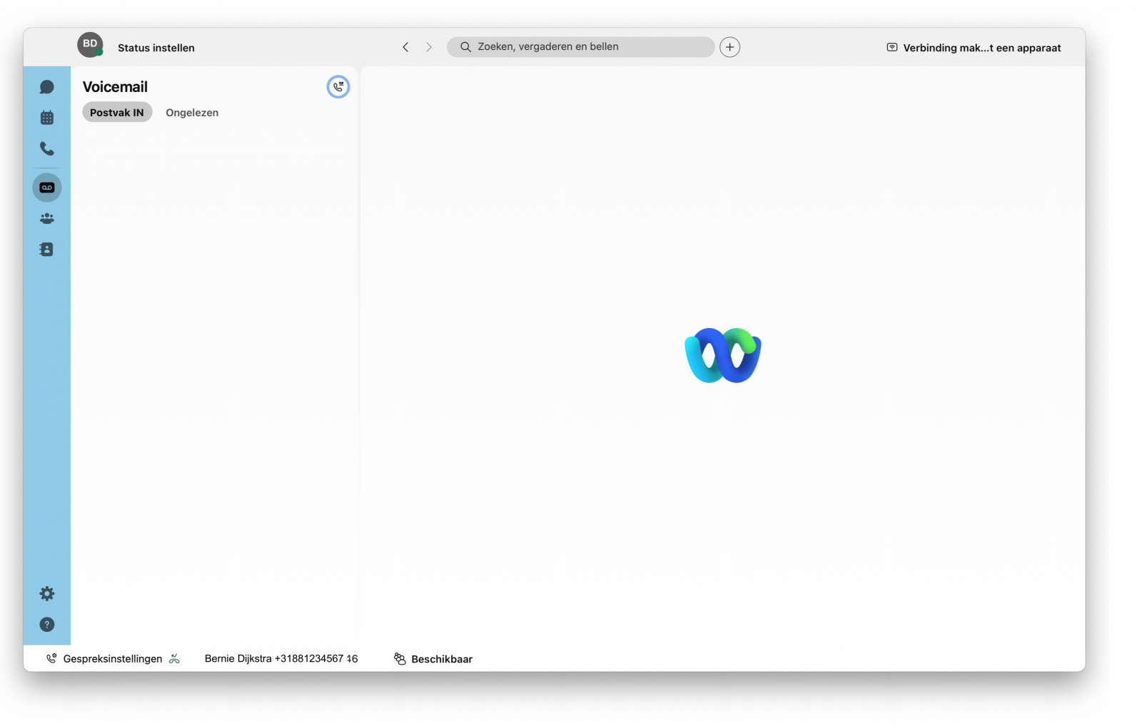The width and height of the screenshot is (1142, 726).
Task: Open the Teams people icon in sidebar
Action: point(47,218)
